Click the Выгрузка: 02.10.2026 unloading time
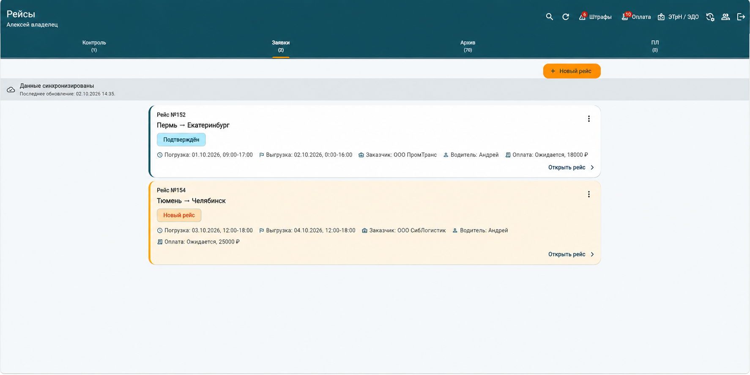Image resolution: width=750 pixels, height=375 pixels. pos(306,155)
